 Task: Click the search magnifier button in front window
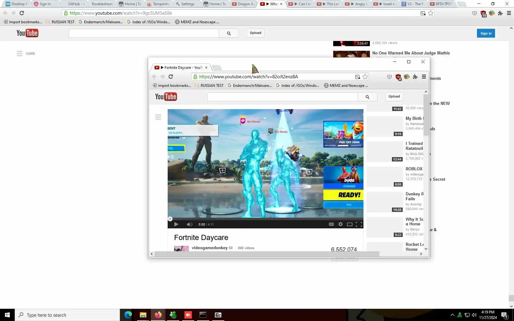coord(367,97)
